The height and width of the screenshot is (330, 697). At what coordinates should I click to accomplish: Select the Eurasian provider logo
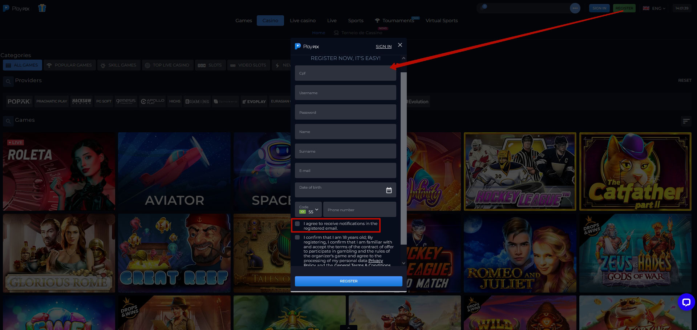[x=280, y=101]
